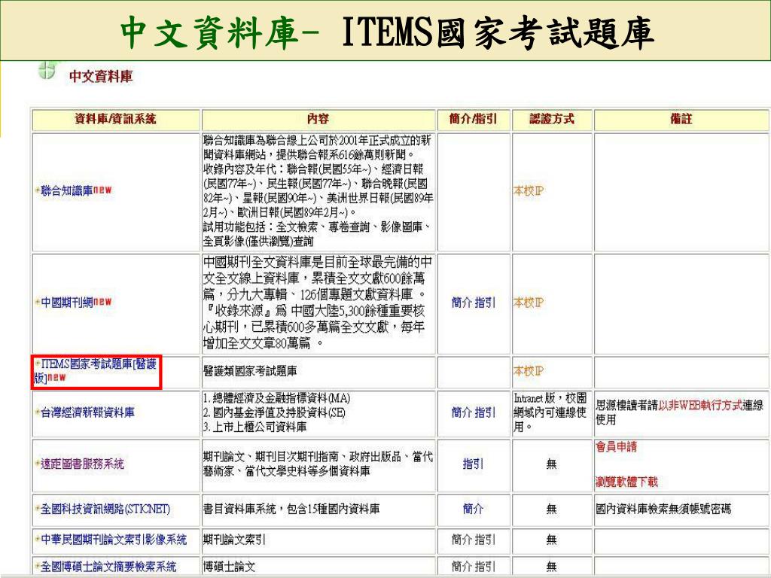Click 簡介 link in STICNET row

(x=473, y=509)
